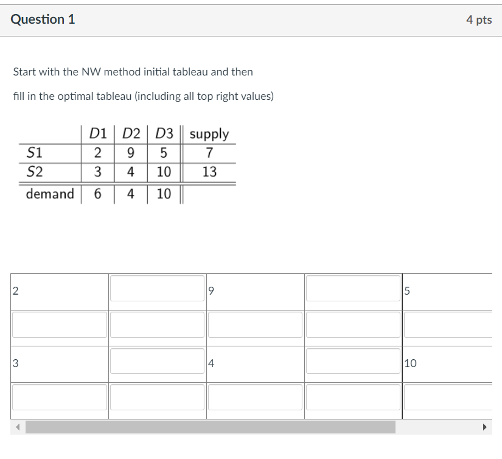The image size is (502, 459).
Task: Select the first blank input in bottom row
Action: (59, 397)
